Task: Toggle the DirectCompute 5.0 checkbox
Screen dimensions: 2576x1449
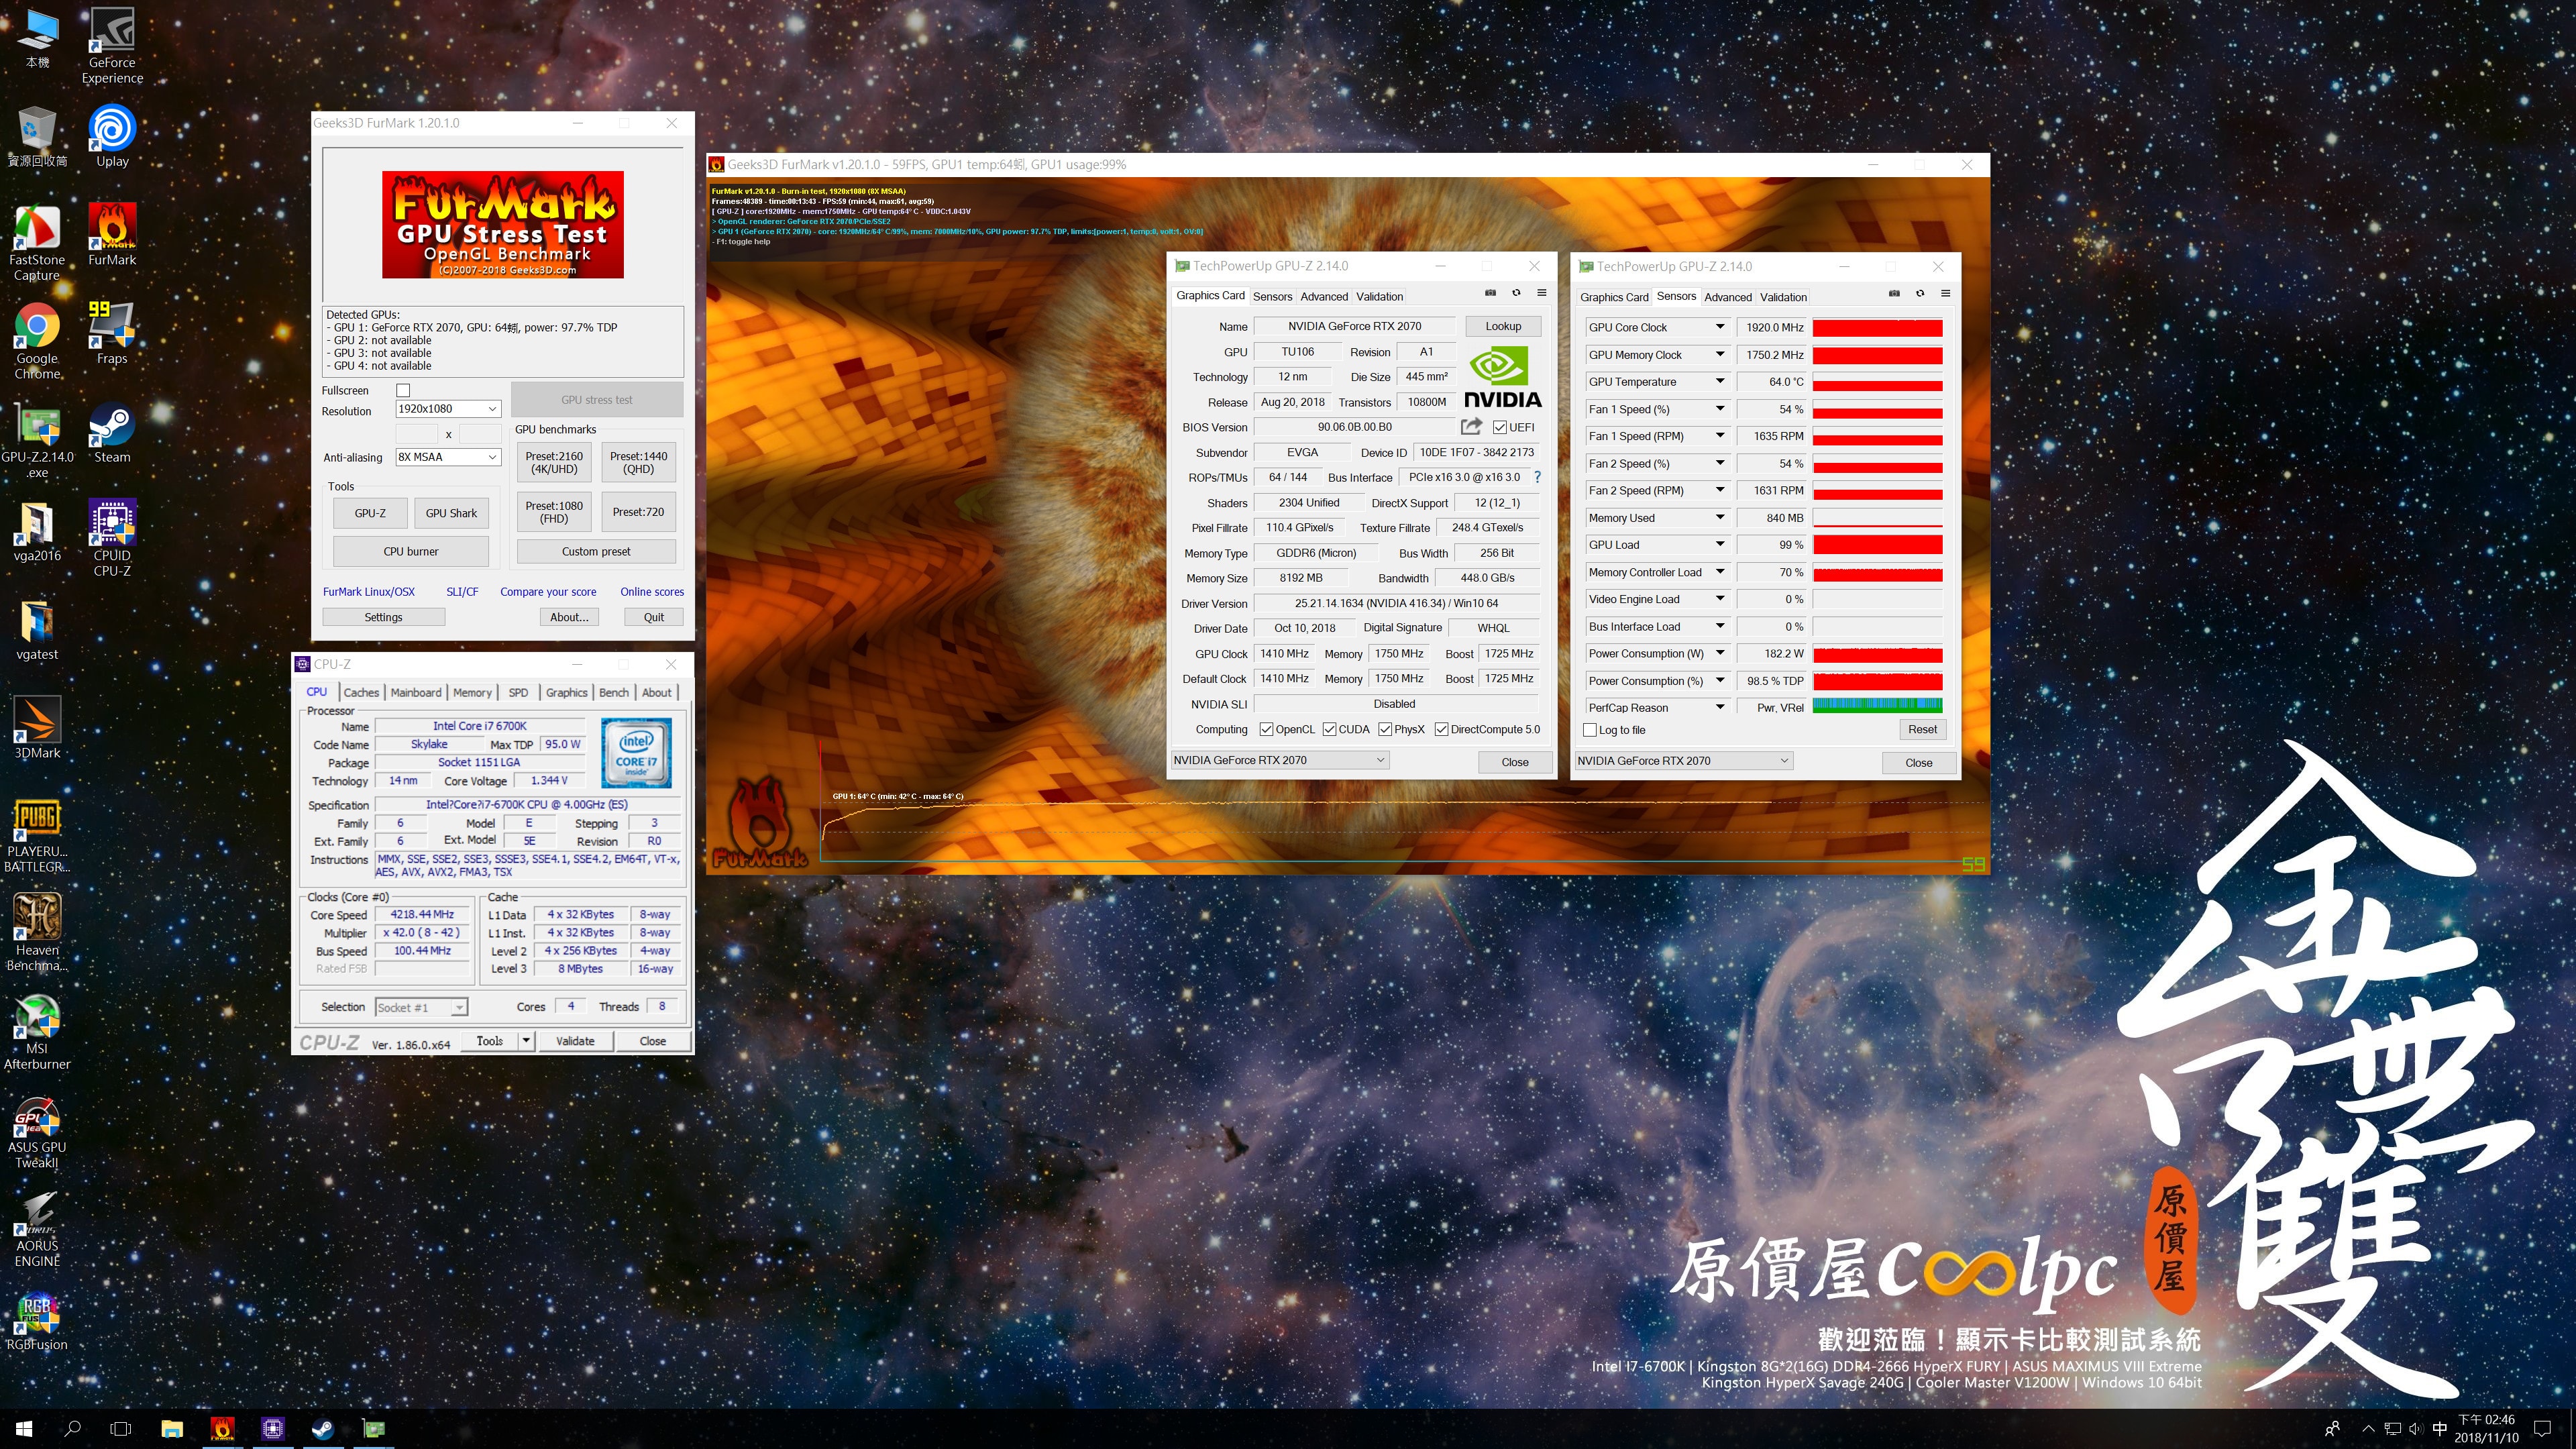Action: (x=1442, y=730)
